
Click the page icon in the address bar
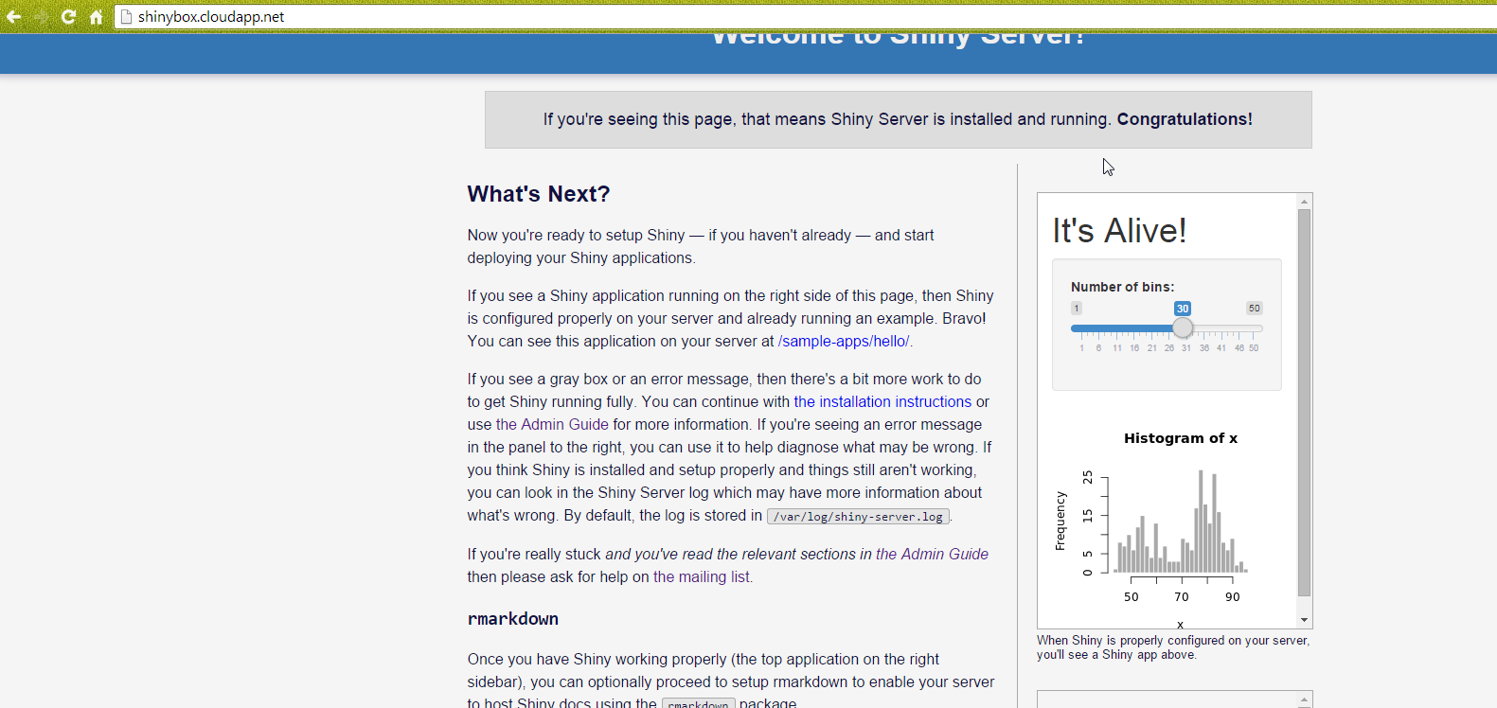coord(126,16)
